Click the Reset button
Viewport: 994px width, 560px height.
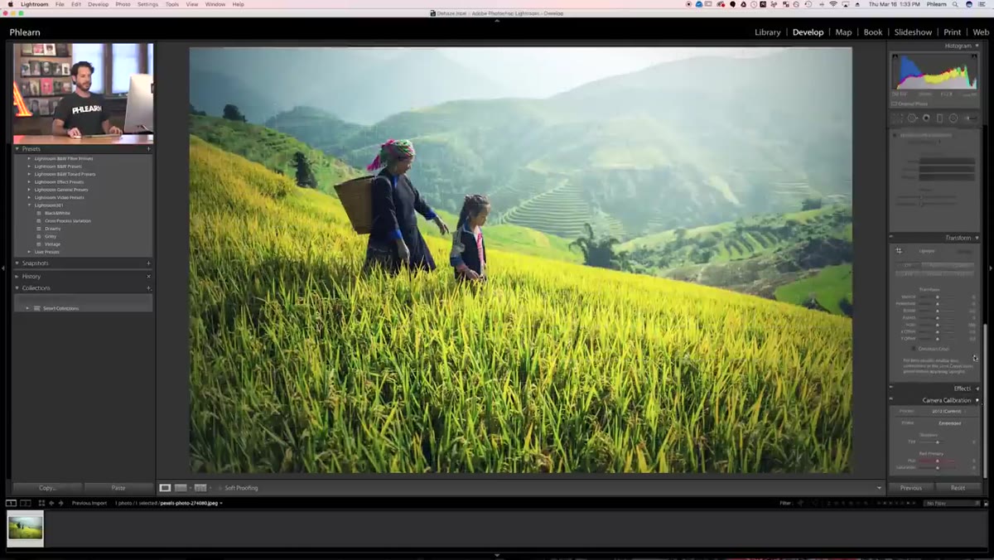(958, 488)
